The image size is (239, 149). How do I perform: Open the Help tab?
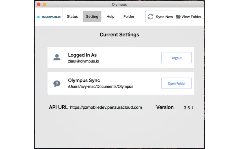[110, 16]
